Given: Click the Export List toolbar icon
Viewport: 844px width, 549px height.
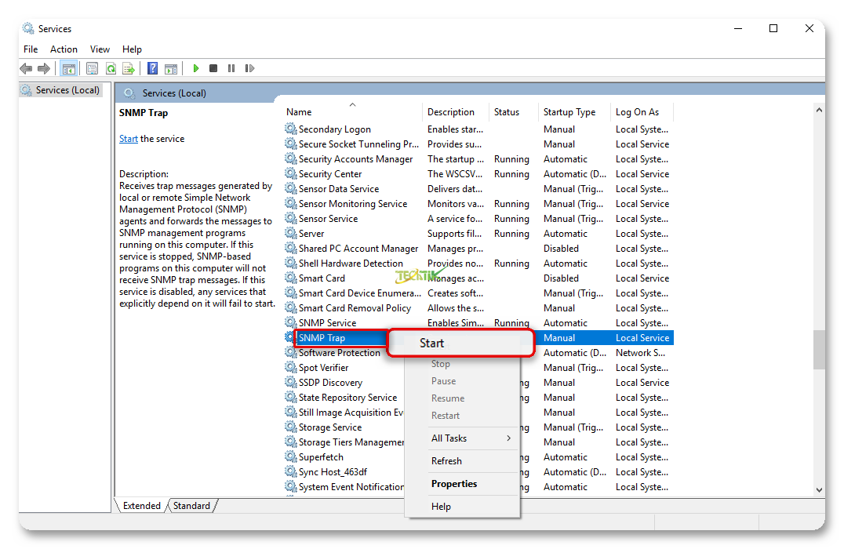Looking at the screenshot, I should [x=129, y=69].
